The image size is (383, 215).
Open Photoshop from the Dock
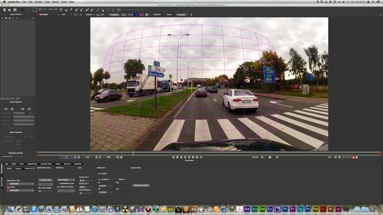point(308,209)
